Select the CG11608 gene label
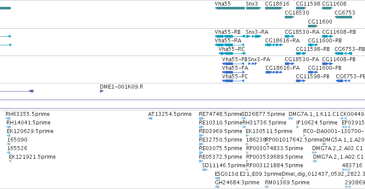The width and height of the screenshot is (365, 189). 334,4
